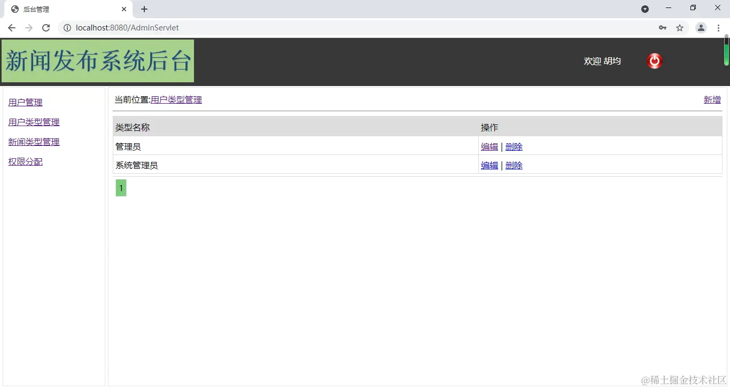Open the Chrome three-dot menu
The image size is (730, 389).
coord(718,28)
